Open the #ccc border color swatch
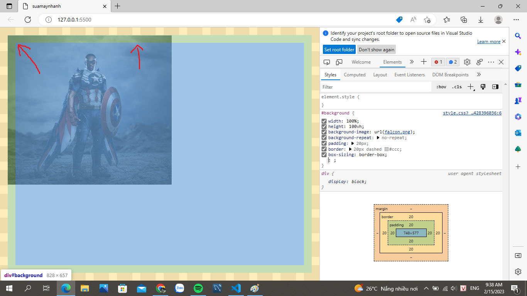The height and width of the screenshot is (296, 527). tap(387, 149)
